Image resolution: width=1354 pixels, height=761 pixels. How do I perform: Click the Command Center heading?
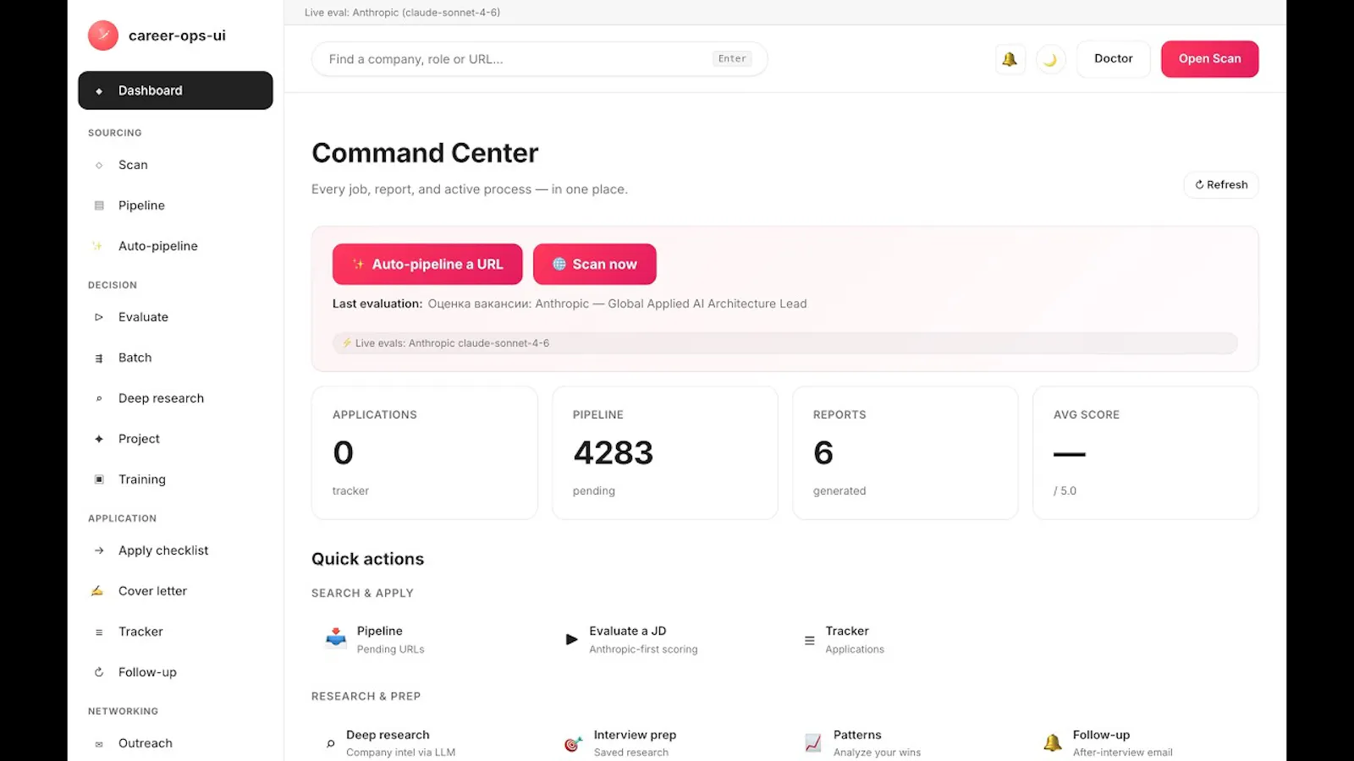(x=425, y=153)
